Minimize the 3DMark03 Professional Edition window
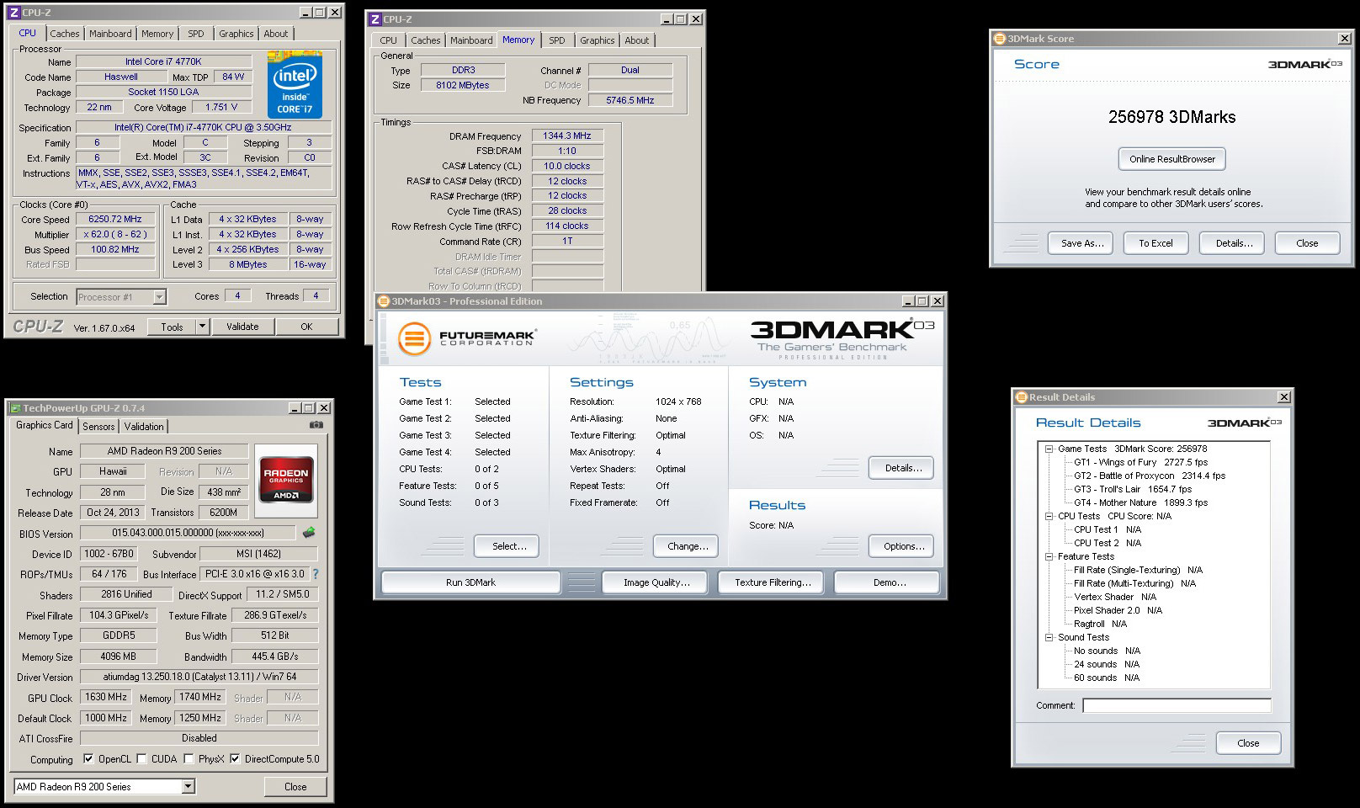Image resolution: width=1360 pixels, height=808 pixels. pos(908,301)
